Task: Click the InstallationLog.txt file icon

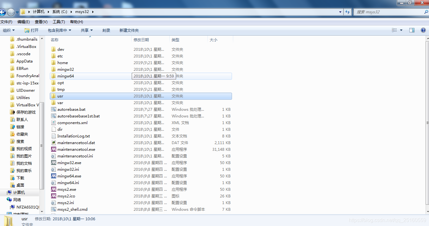Action: pos(54,136)
